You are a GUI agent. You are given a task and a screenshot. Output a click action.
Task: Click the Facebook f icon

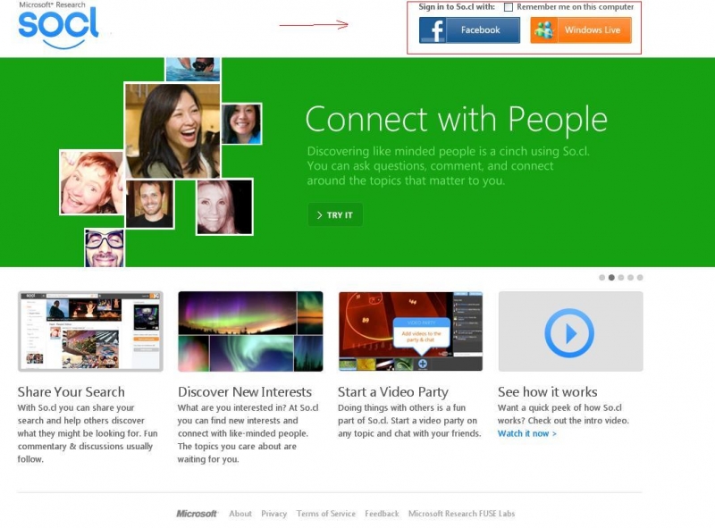[433, 30]
